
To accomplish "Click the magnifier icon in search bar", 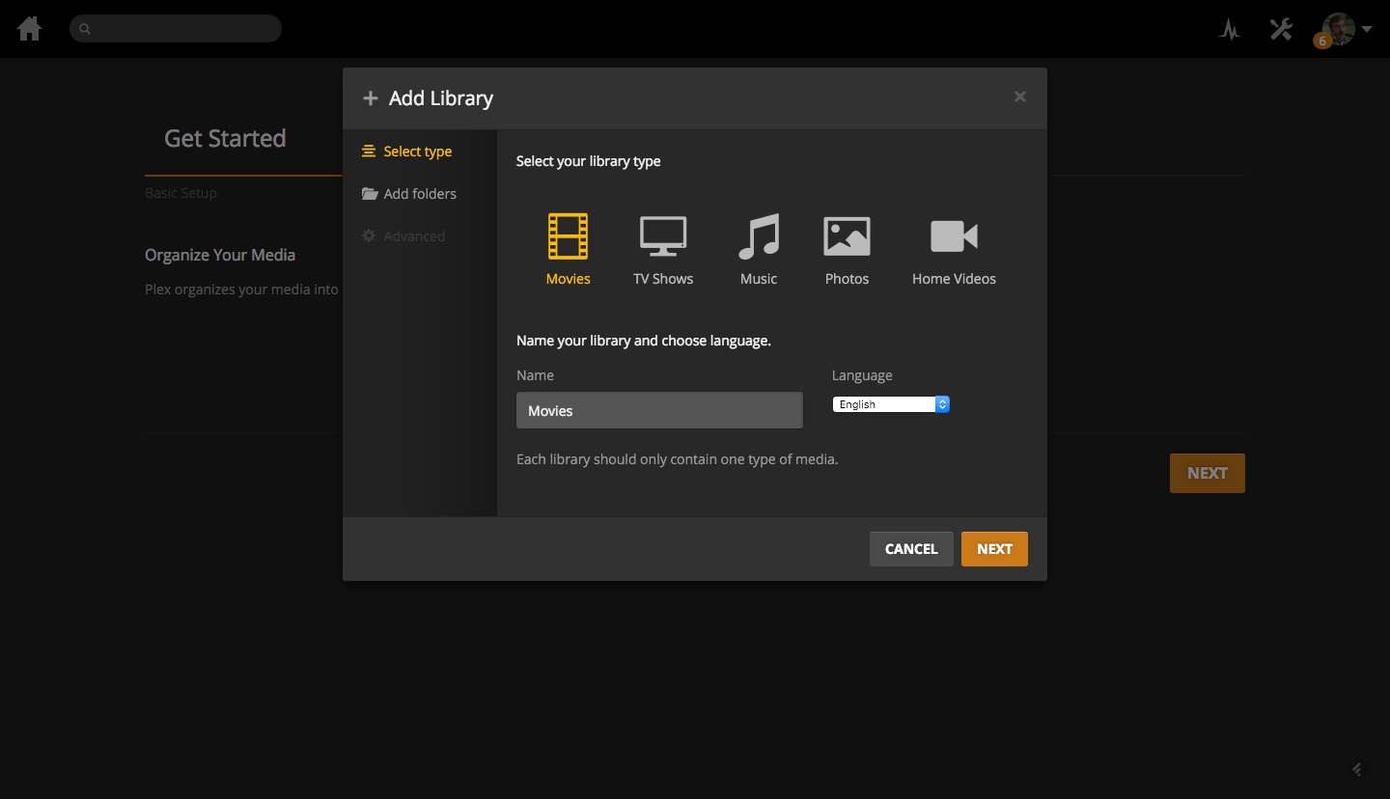I will [85, 29].
